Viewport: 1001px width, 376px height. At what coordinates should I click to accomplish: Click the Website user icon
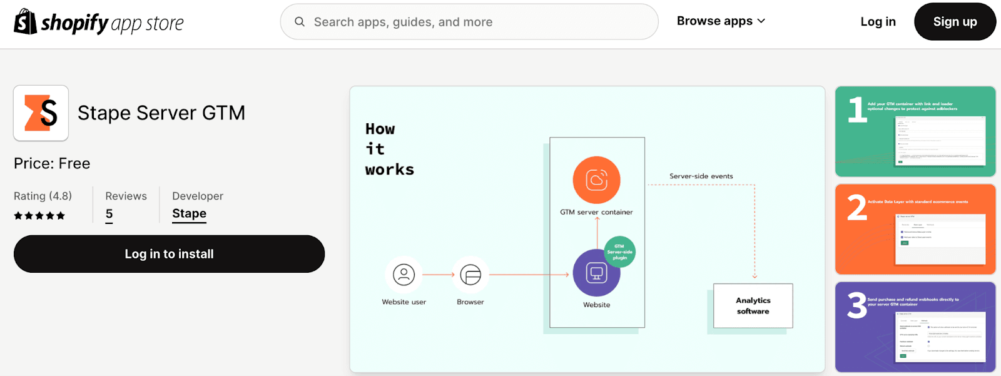point(404,275)
